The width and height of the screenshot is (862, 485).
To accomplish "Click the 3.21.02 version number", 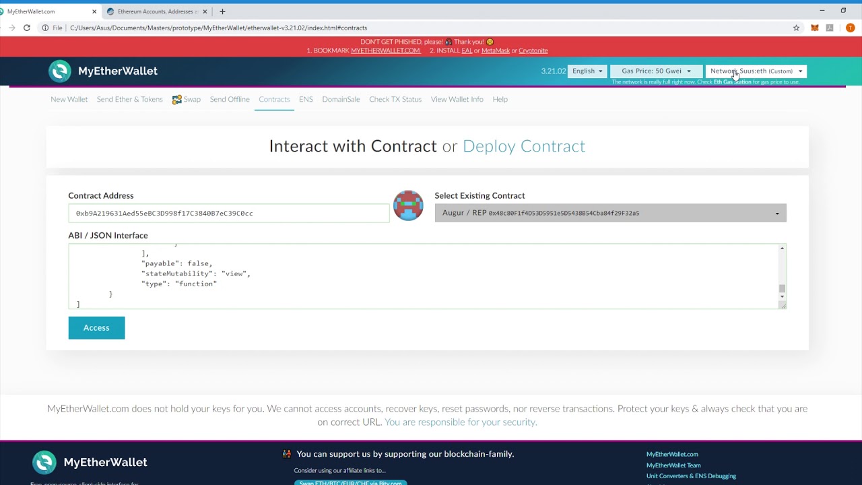I will pos(553,71).
